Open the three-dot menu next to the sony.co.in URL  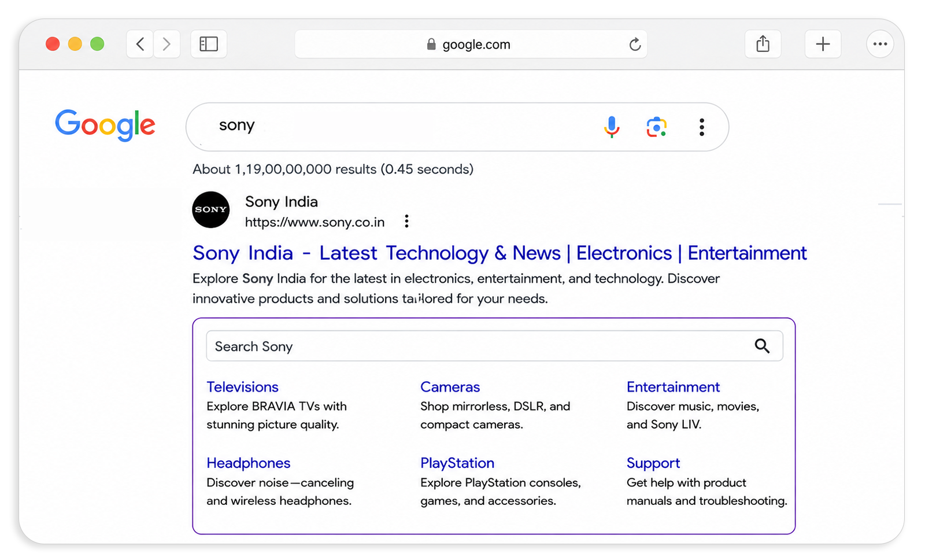tap(406, 222)
